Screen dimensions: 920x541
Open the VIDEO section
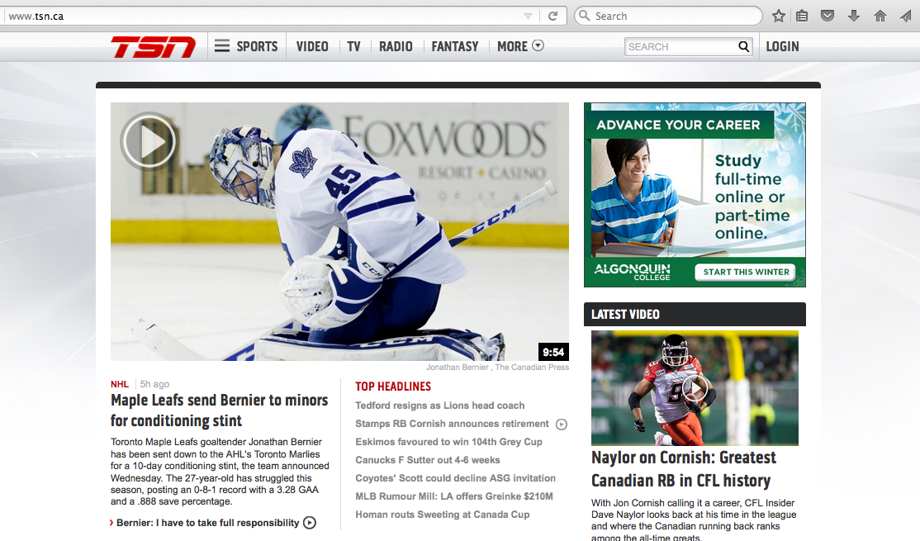pos(312,46)
